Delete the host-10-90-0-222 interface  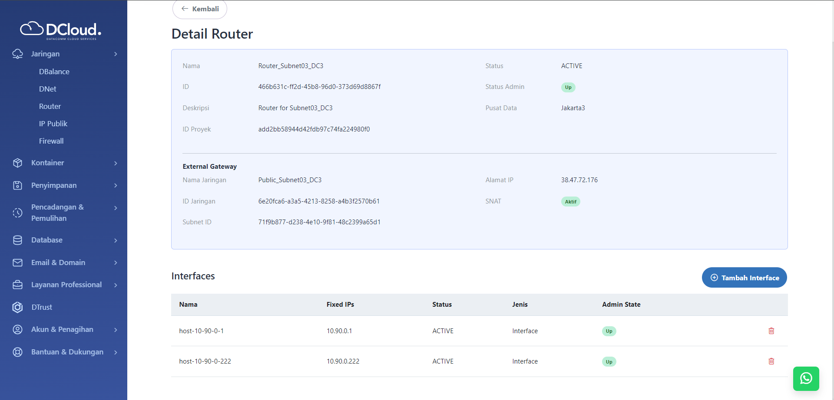pos(771,361)
